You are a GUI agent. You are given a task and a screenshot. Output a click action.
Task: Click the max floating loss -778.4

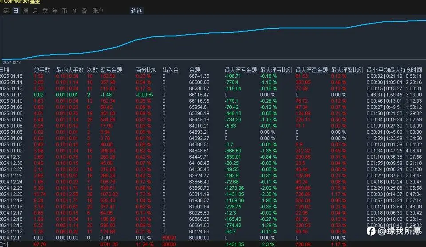(x=232, y=82)
